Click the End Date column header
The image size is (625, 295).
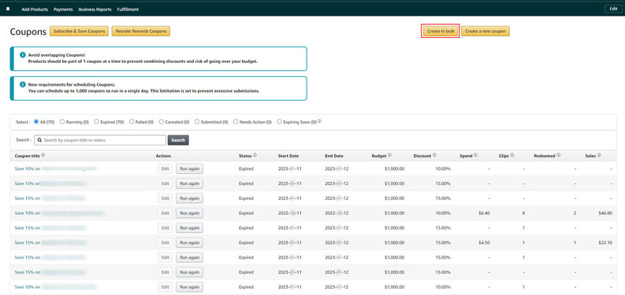[334, 156]
